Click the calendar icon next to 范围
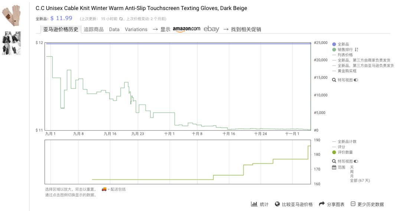The height and width of the screenshot is (211, 401). [x=334, y=167]
